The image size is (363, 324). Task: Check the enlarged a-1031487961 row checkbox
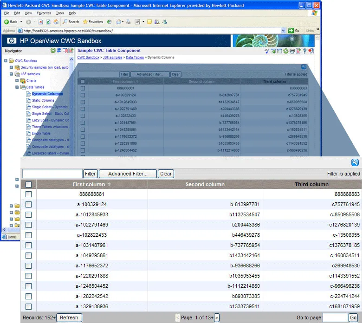click(28, 245)
